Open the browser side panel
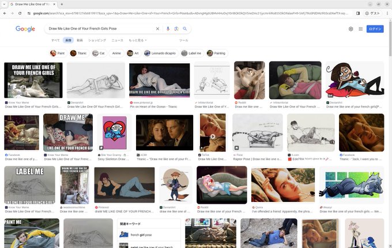This screenshot has width=392, height=248. coord(358,13)
